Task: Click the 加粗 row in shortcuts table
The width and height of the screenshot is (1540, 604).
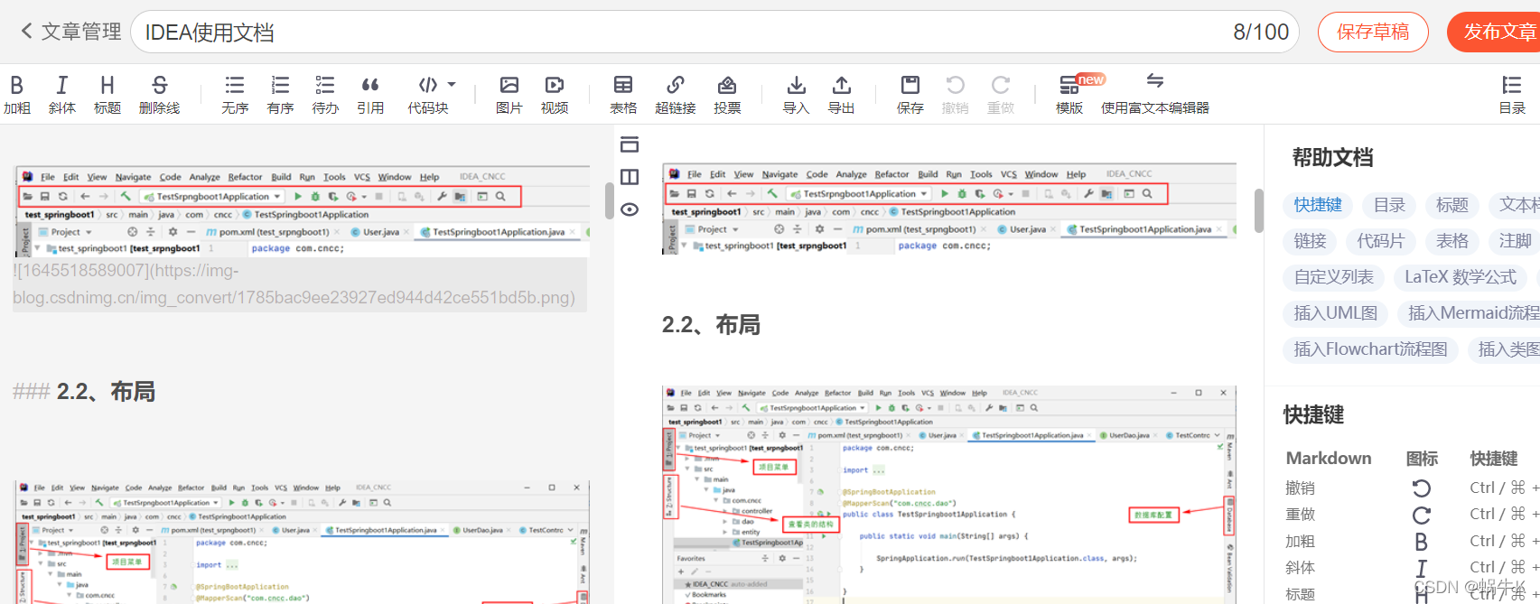Action: point(1412,541)
